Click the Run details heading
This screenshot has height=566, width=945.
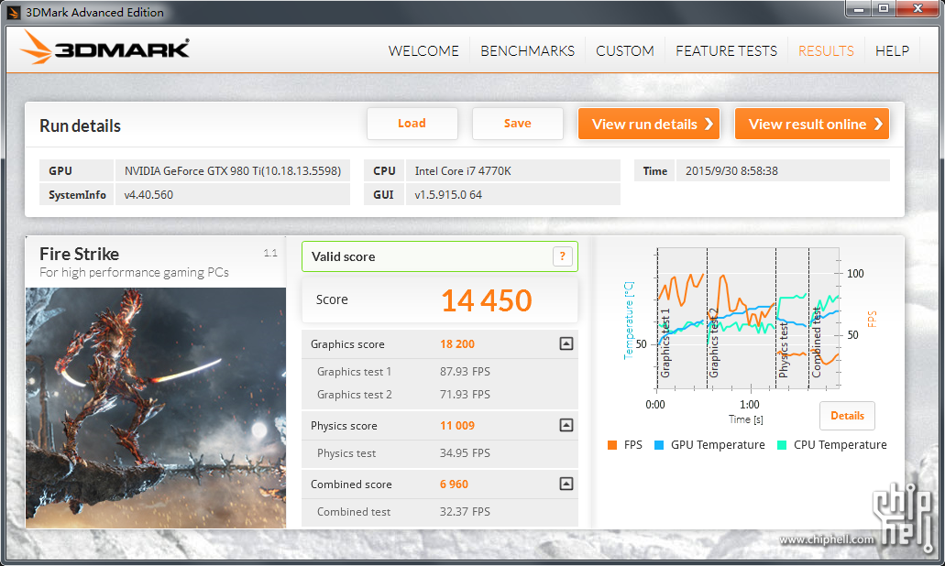[80, 125]
